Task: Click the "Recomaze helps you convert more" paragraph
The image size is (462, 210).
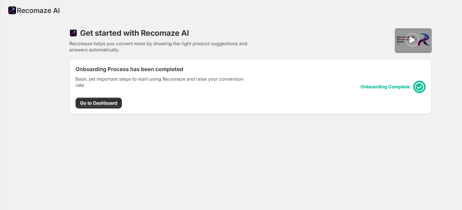Action: 158,44
